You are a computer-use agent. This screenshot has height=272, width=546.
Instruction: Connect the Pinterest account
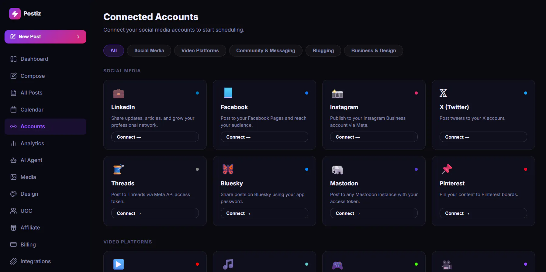coord(483,213)
